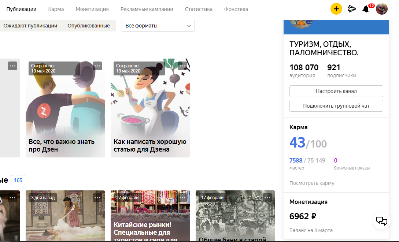The height and width of the screenshot is (242, 399).
Task: Open the 'Китайские рынки!' publication
Action: pyautogui.click(x=150, y=216)
